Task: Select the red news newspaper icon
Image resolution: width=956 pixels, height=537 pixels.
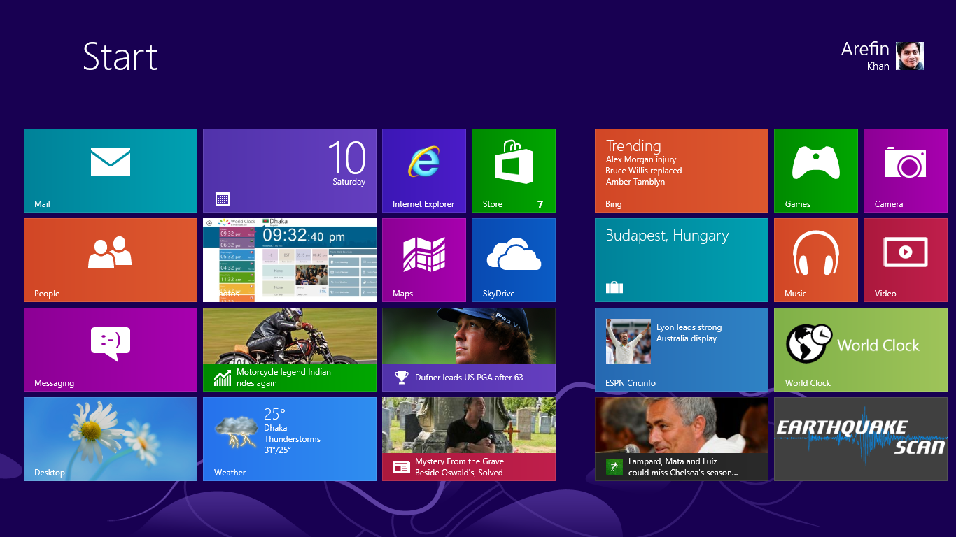Action: pyautogui.click(x=402, y=467)
